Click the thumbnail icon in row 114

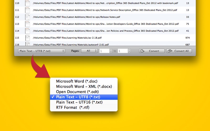[28, 31]
